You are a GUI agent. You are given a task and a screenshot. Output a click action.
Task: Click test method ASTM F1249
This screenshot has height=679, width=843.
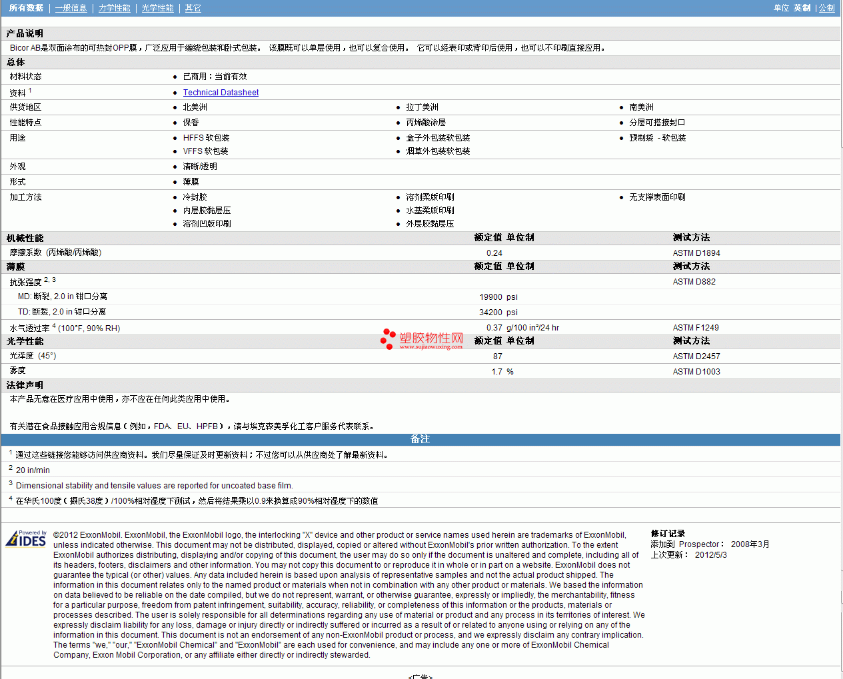696,328
